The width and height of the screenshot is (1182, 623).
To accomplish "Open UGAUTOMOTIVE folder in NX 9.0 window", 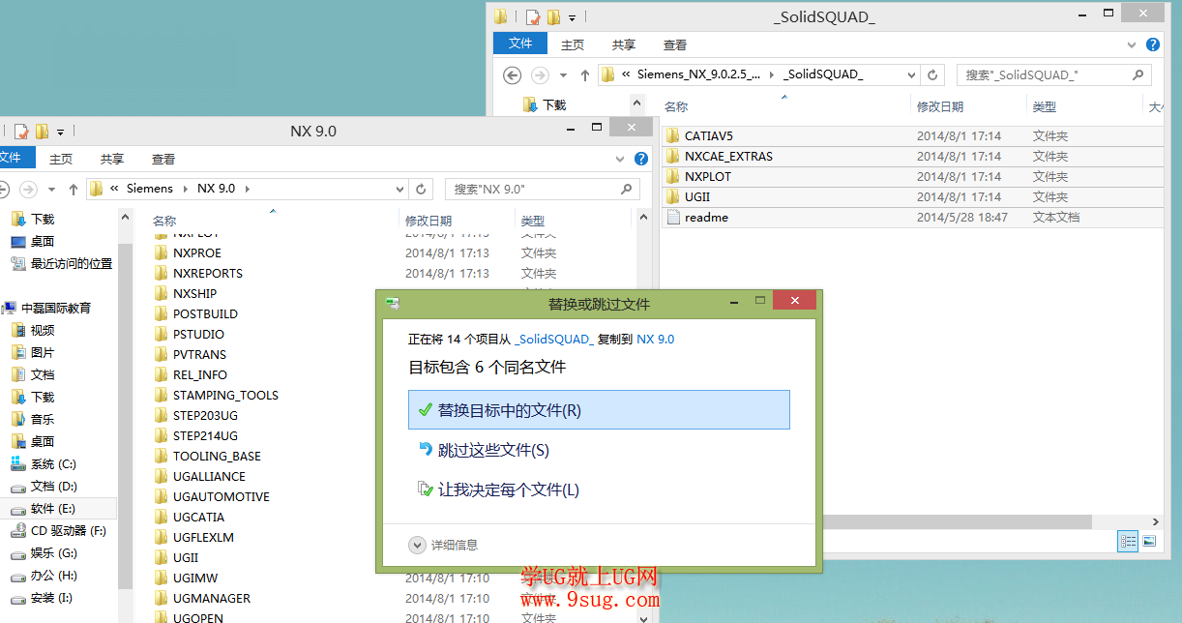I will click(222, 497).
